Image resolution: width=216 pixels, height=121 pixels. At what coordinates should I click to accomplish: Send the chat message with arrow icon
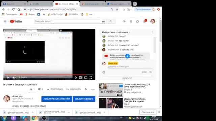coord(151,72)
